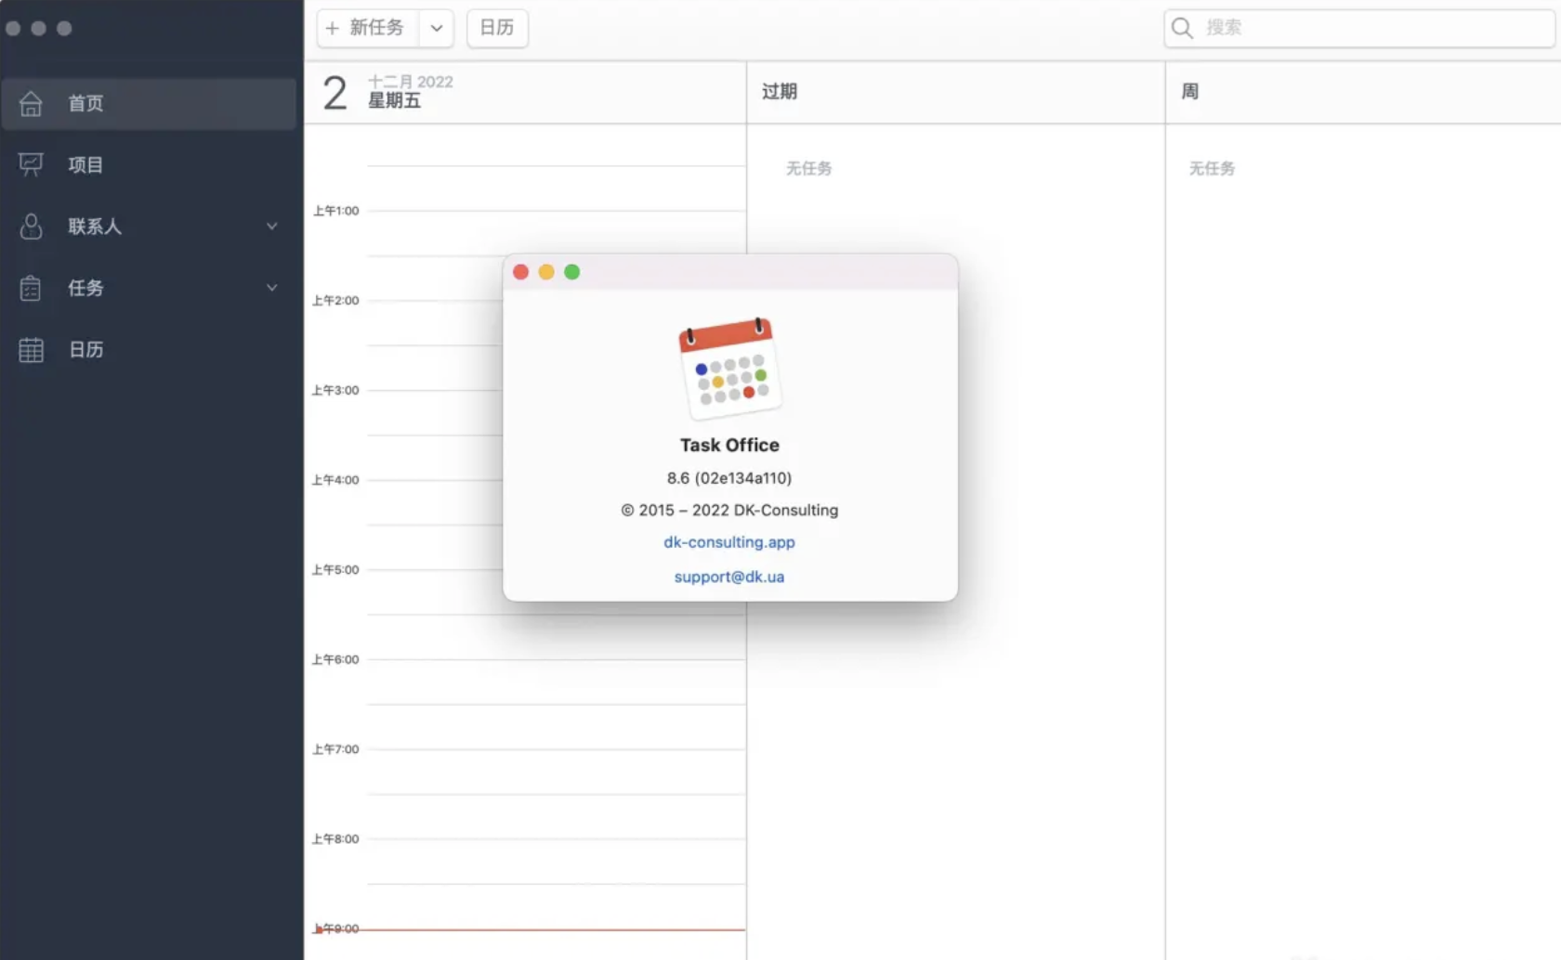1561x960 pixels.
Task: Create a new task with 新任务
Action: point(368,28)
